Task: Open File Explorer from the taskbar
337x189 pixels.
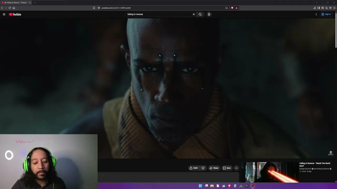Action: pos(212,186)
